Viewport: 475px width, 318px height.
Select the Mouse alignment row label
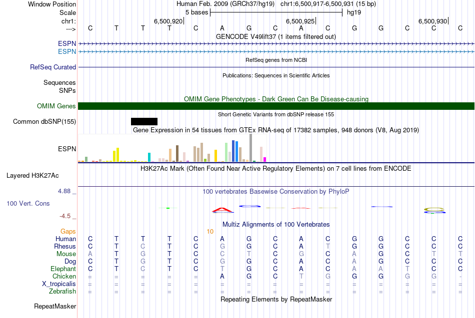click(66, 254)
